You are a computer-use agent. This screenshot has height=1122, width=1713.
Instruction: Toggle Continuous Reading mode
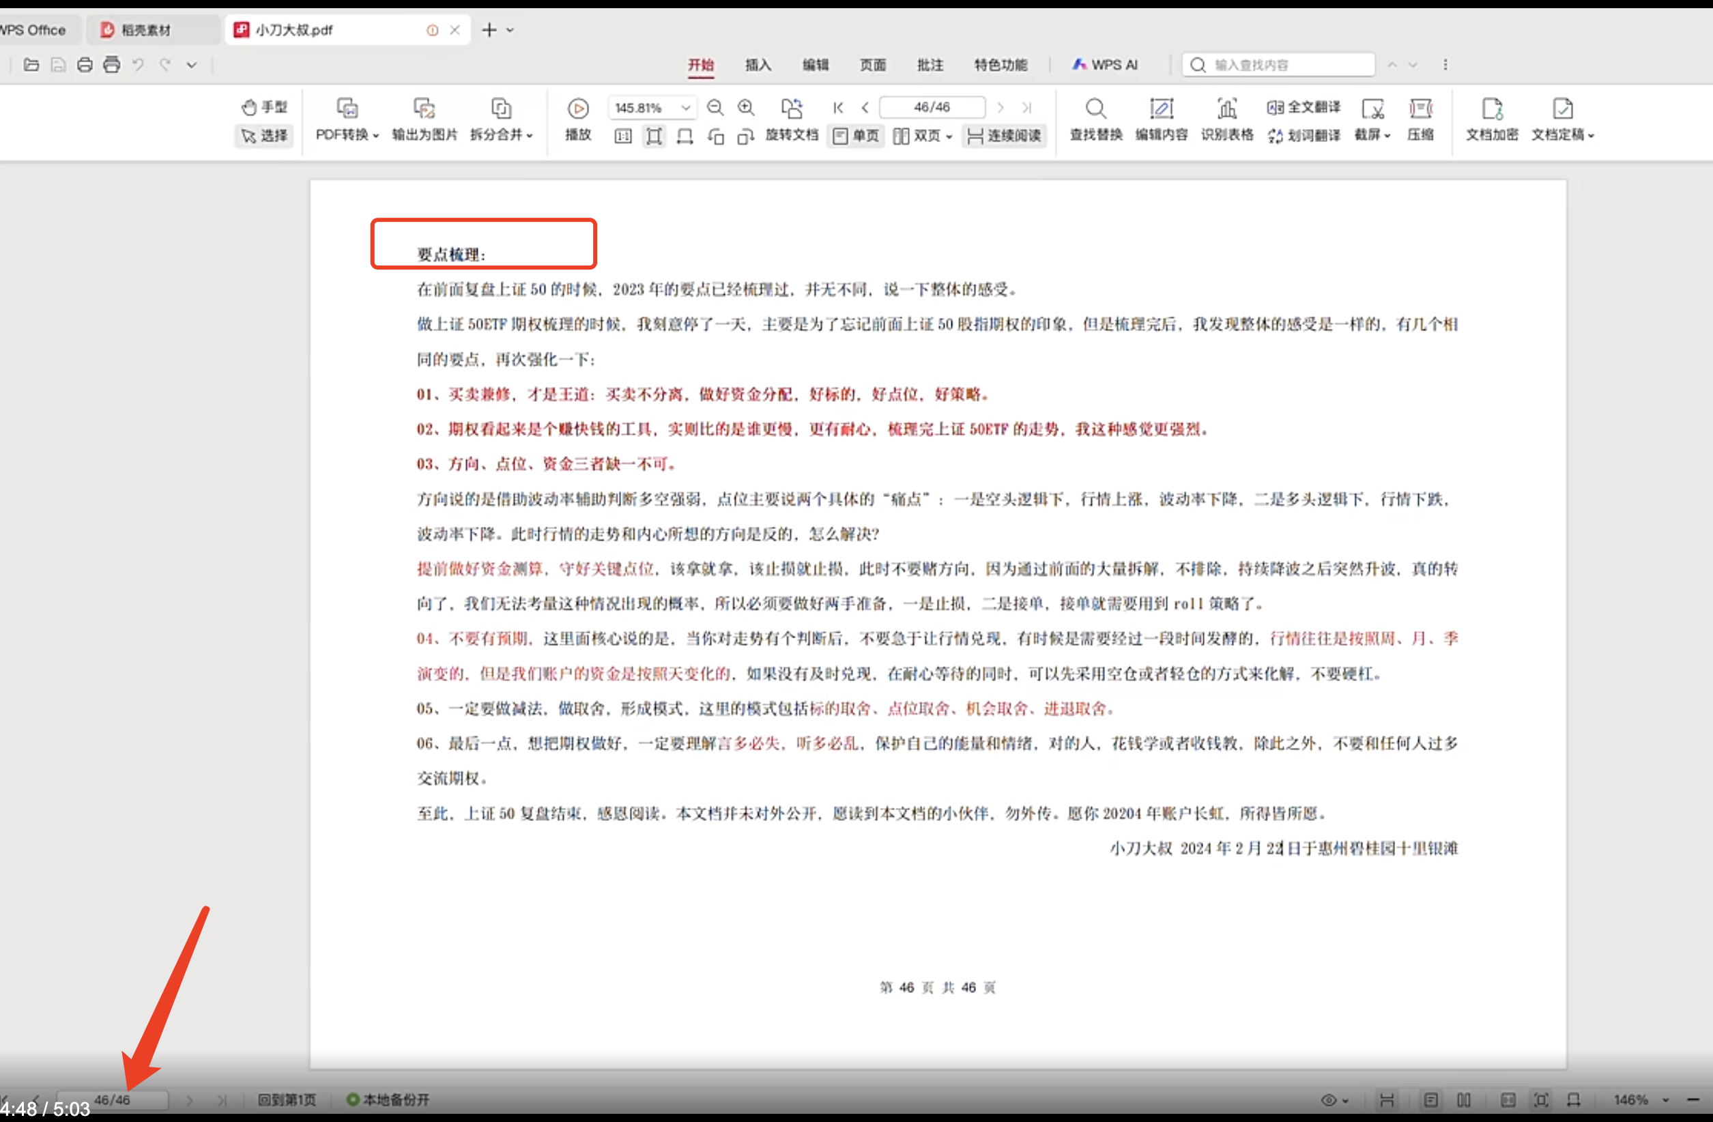point(1004,135)
